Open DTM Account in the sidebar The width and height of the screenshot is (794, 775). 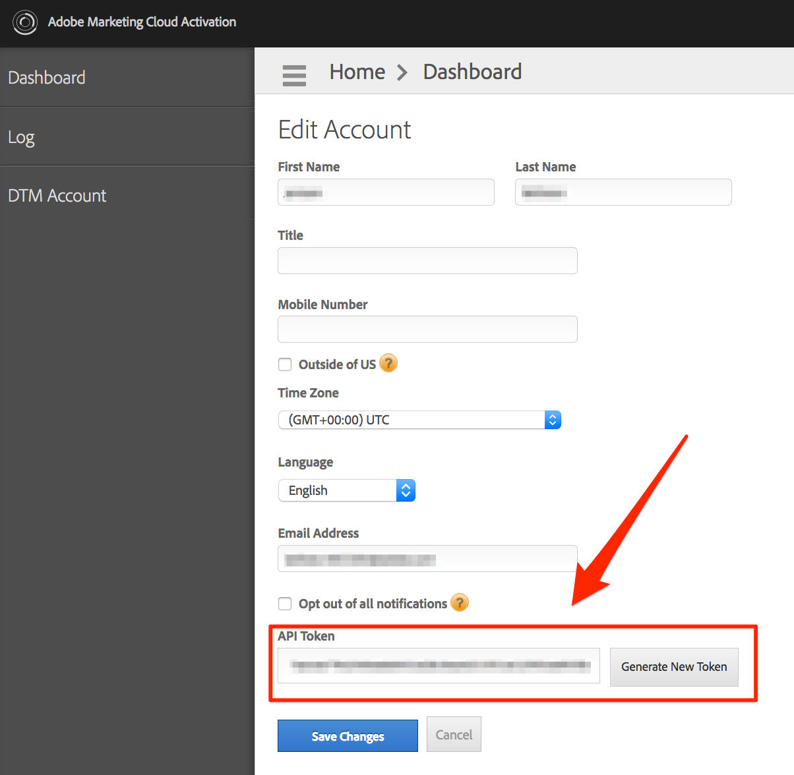pos(127,196)
